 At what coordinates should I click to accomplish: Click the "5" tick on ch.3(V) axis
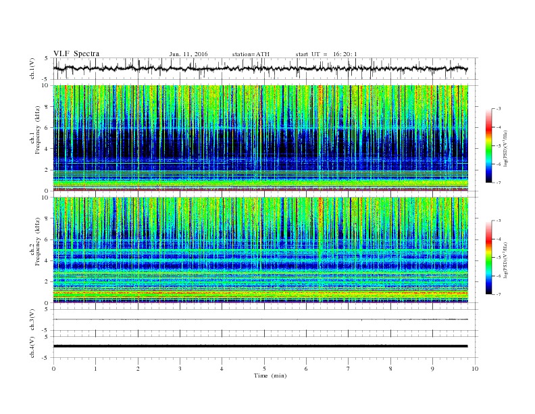pos(47,309)
